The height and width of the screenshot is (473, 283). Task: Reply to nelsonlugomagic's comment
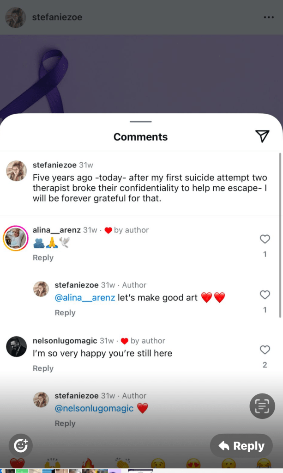point(43,369)
